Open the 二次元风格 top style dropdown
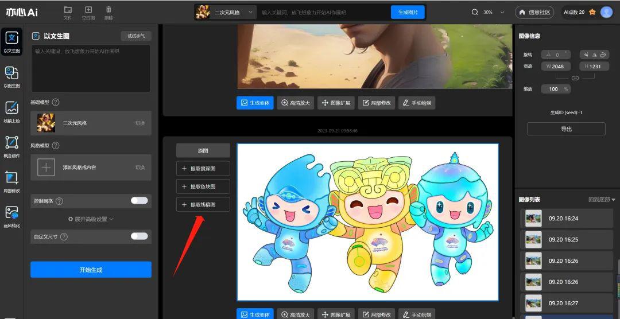This screenshot has height=319, width=620. click(226, 12)
